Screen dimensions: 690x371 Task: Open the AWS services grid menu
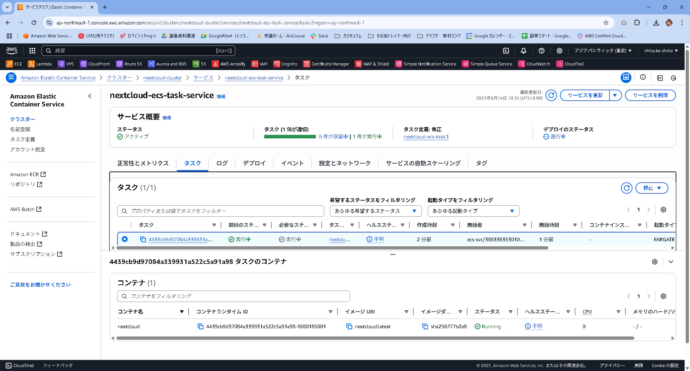click(32, 51)
